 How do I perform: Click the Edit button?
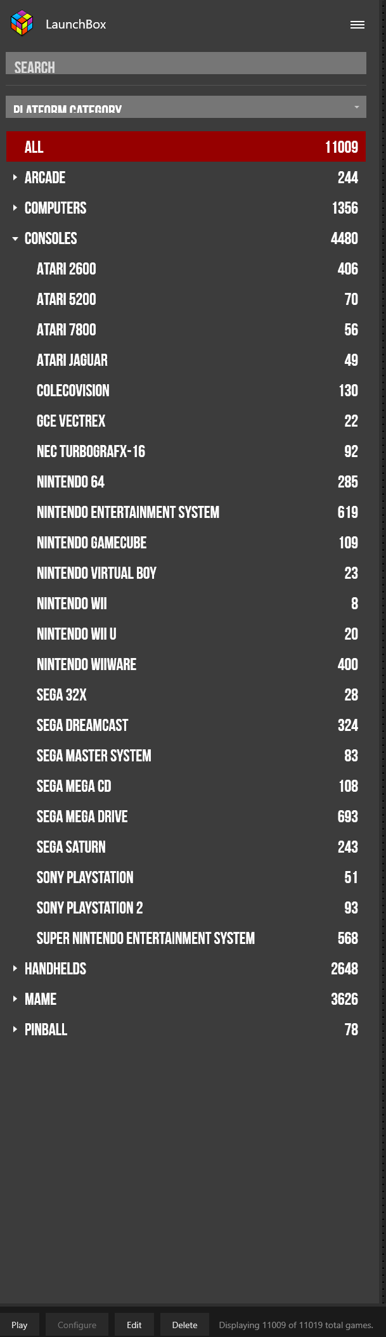[x=134, y=1325]
